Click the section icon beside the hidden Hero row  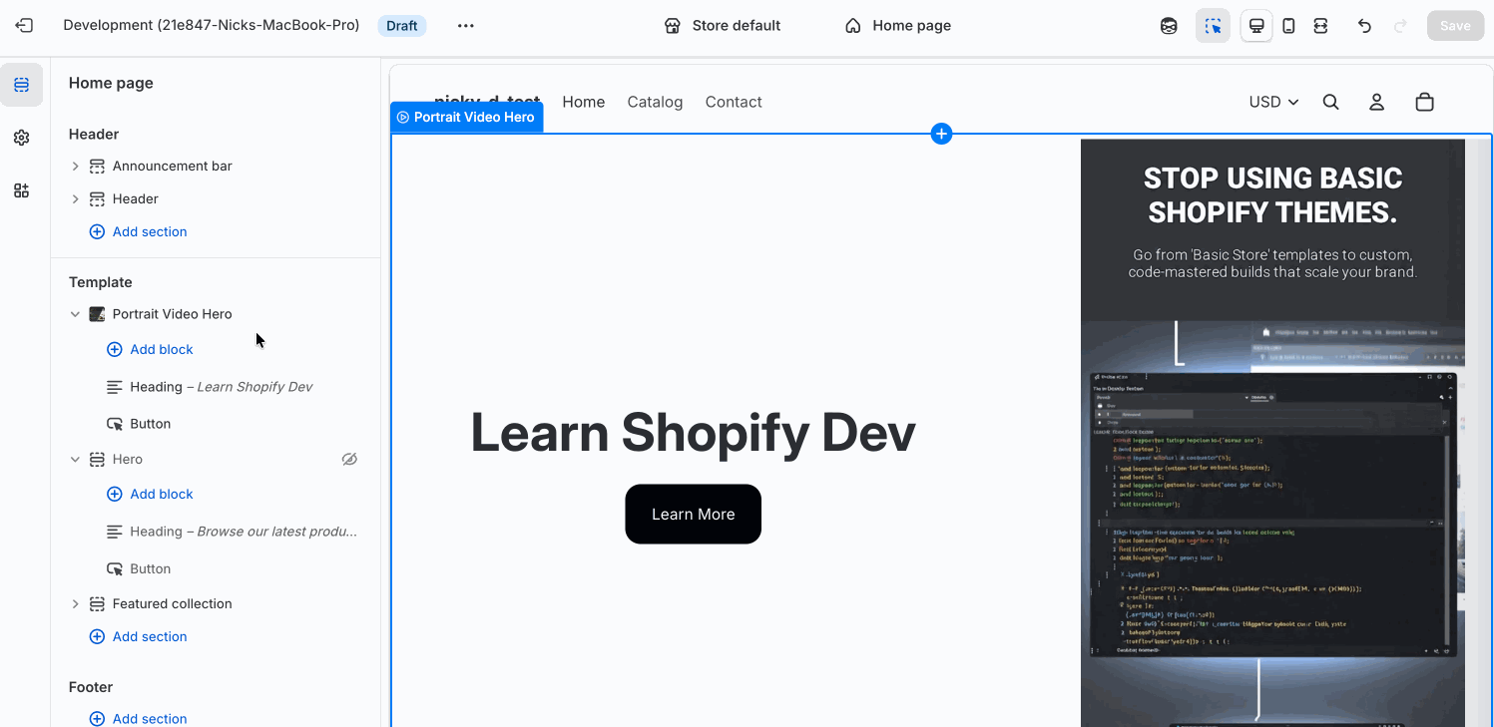97,460
